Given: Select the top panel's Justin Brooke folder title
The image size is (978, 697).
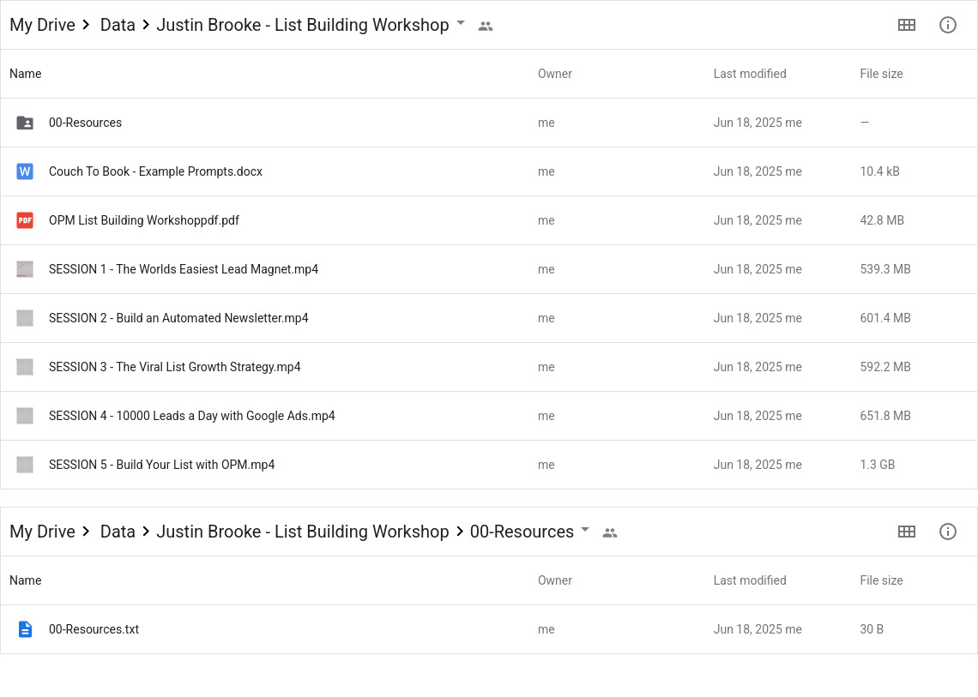Looking at the screenshot, I should point(303,25).
